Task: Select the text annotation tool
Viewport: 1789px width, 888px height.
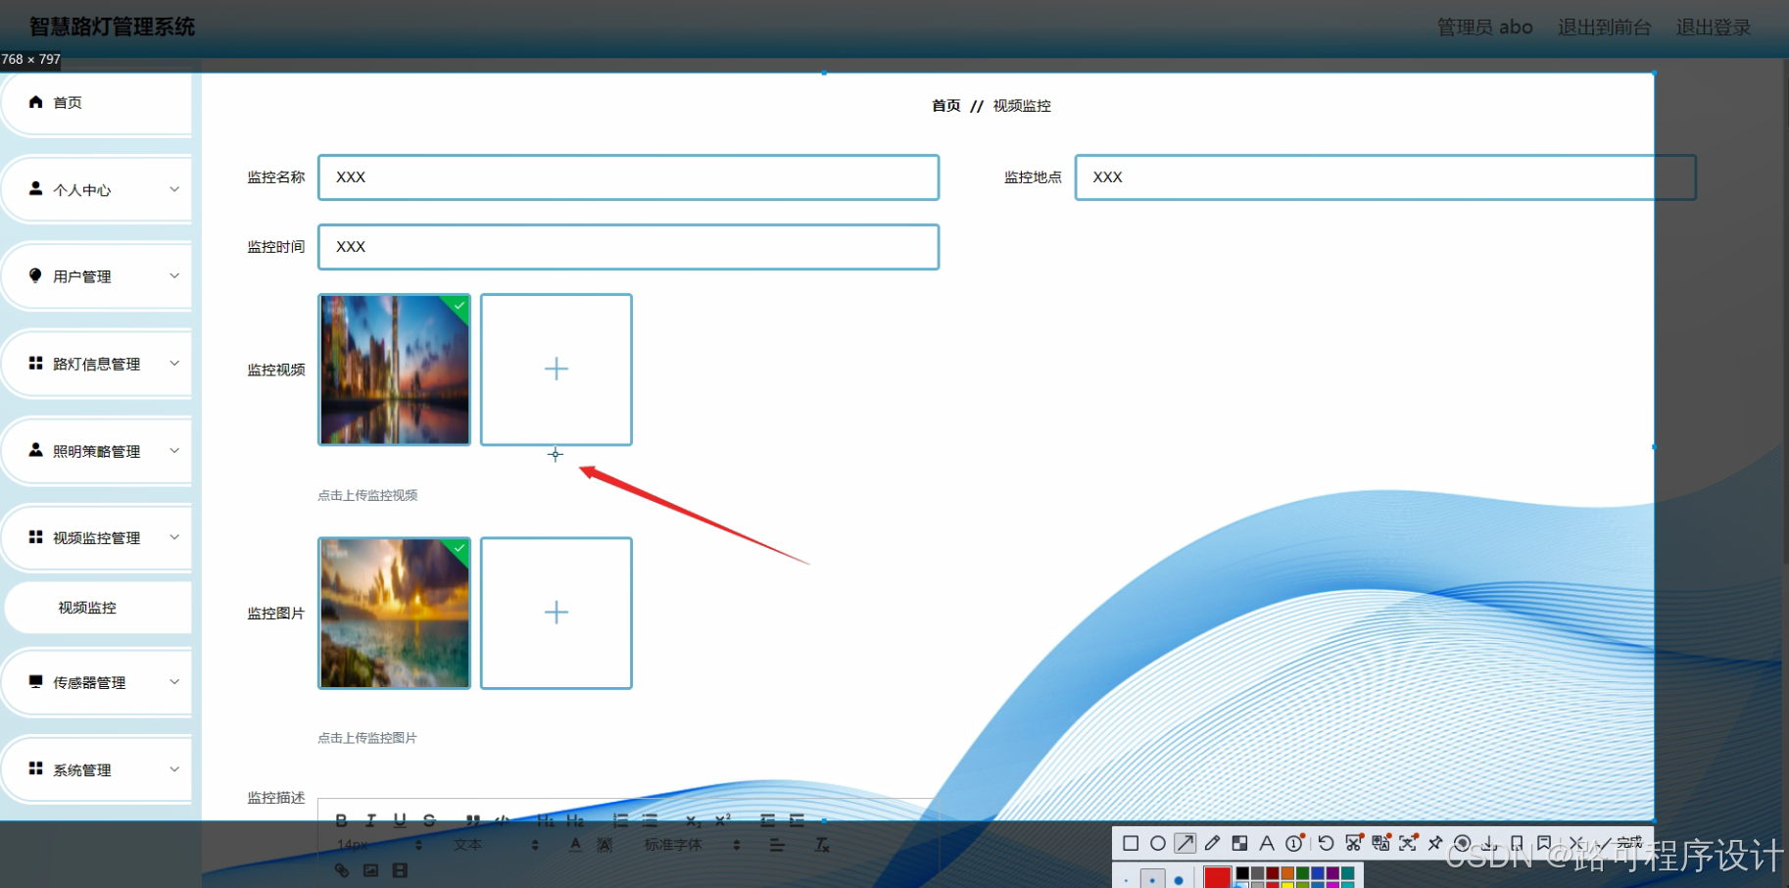Action: 1267,843
